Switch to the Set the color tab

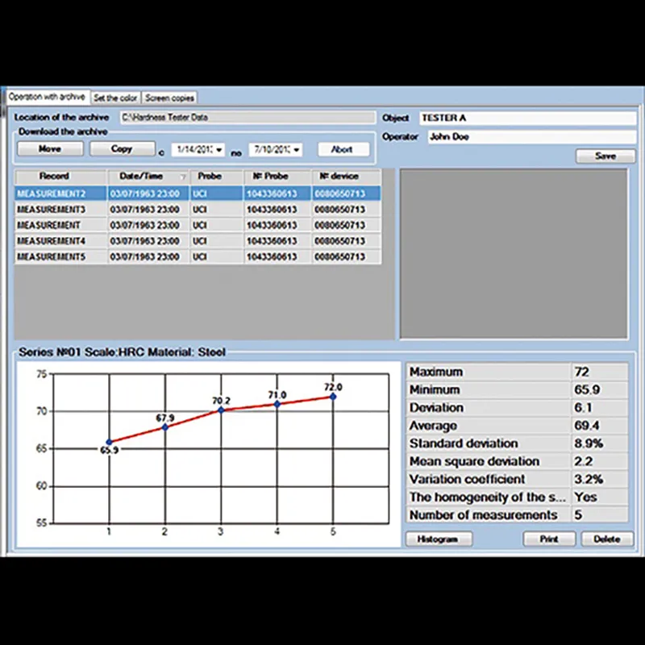click(x=115, y=98)
